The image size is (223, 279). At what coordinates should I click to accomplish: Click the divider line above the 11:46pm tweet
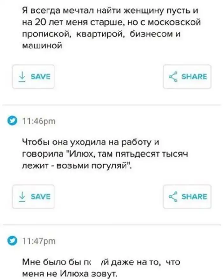(111, 105)
